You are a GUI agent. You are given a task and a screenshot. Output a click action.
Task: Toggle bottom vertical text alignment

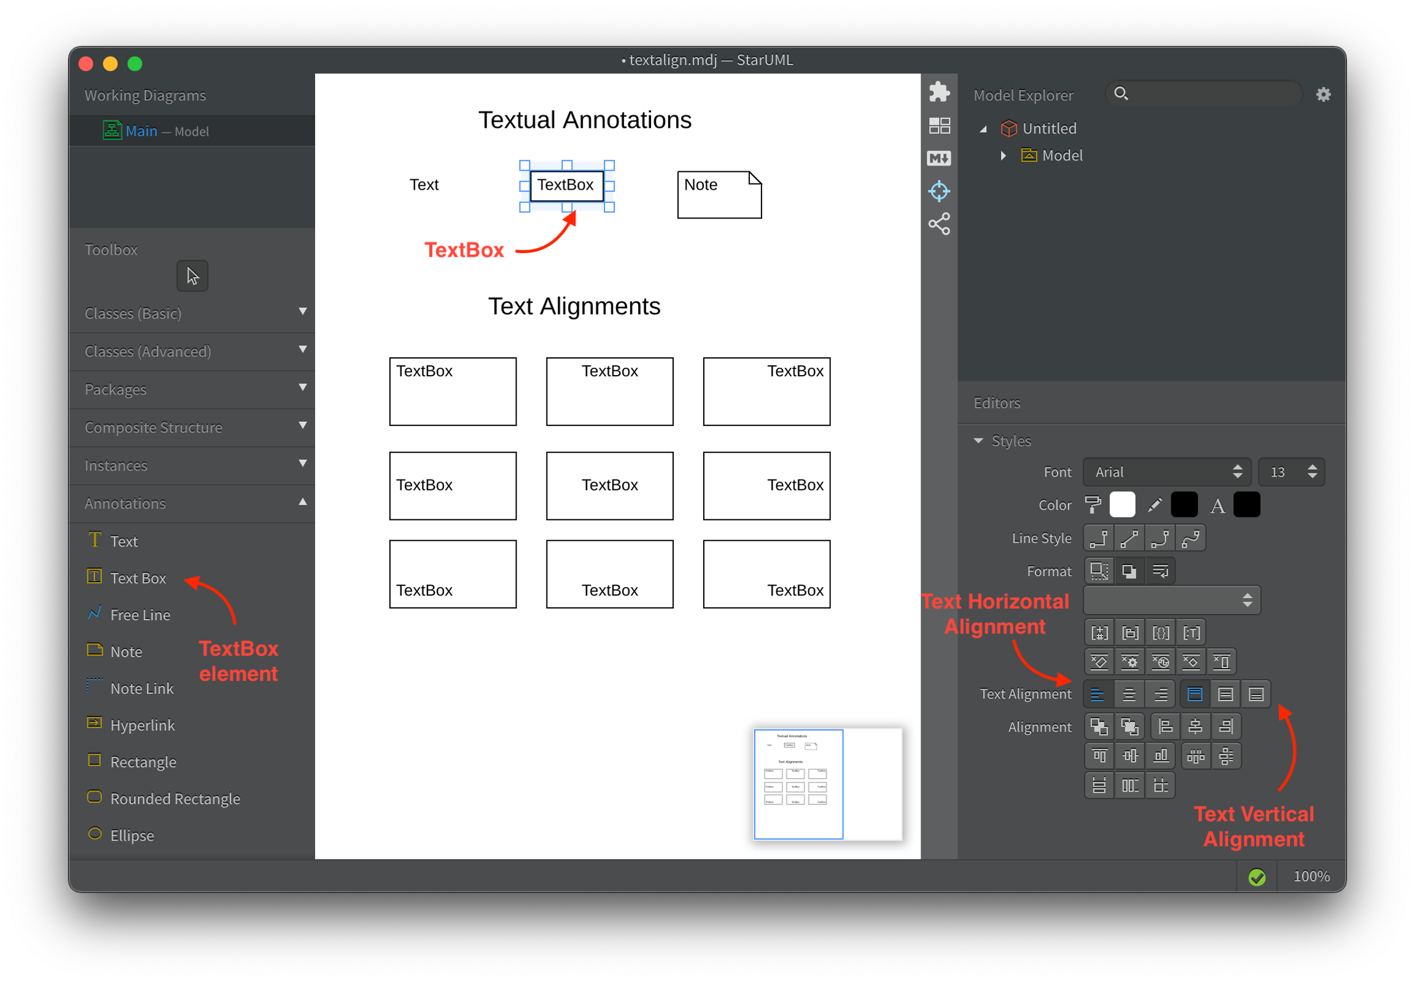(1256, 694)
